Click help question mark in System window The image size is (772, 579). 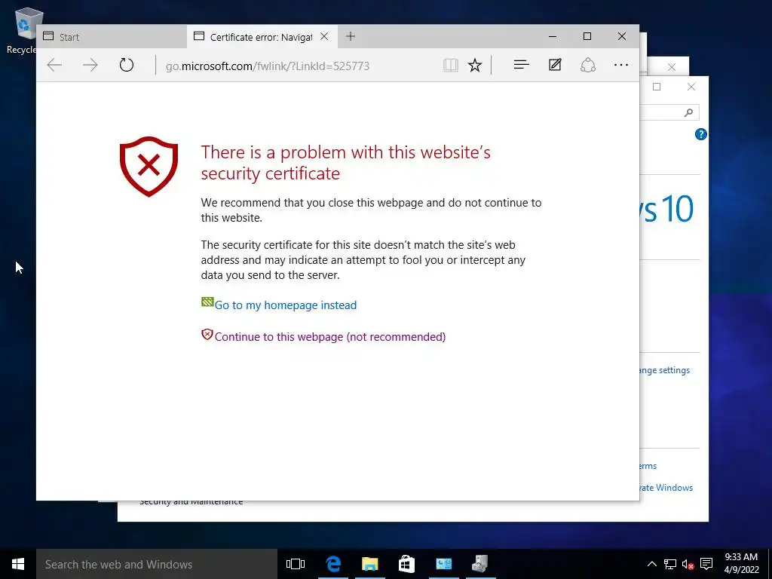(700, 134)
